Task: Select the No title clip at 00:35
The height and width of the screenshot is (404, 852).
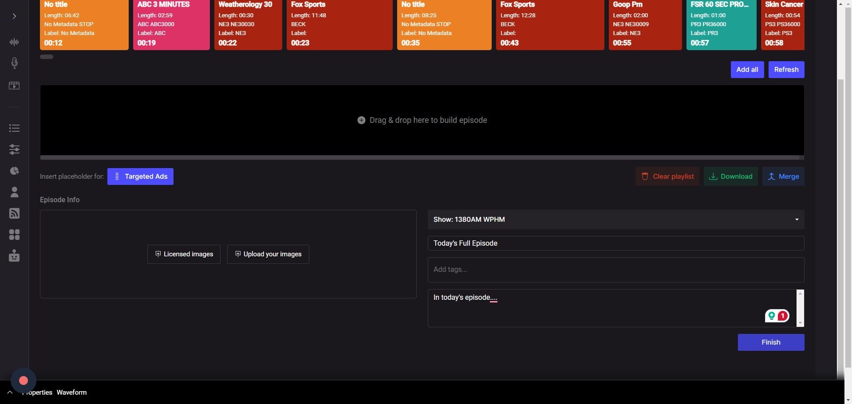Action: point(444,24)
